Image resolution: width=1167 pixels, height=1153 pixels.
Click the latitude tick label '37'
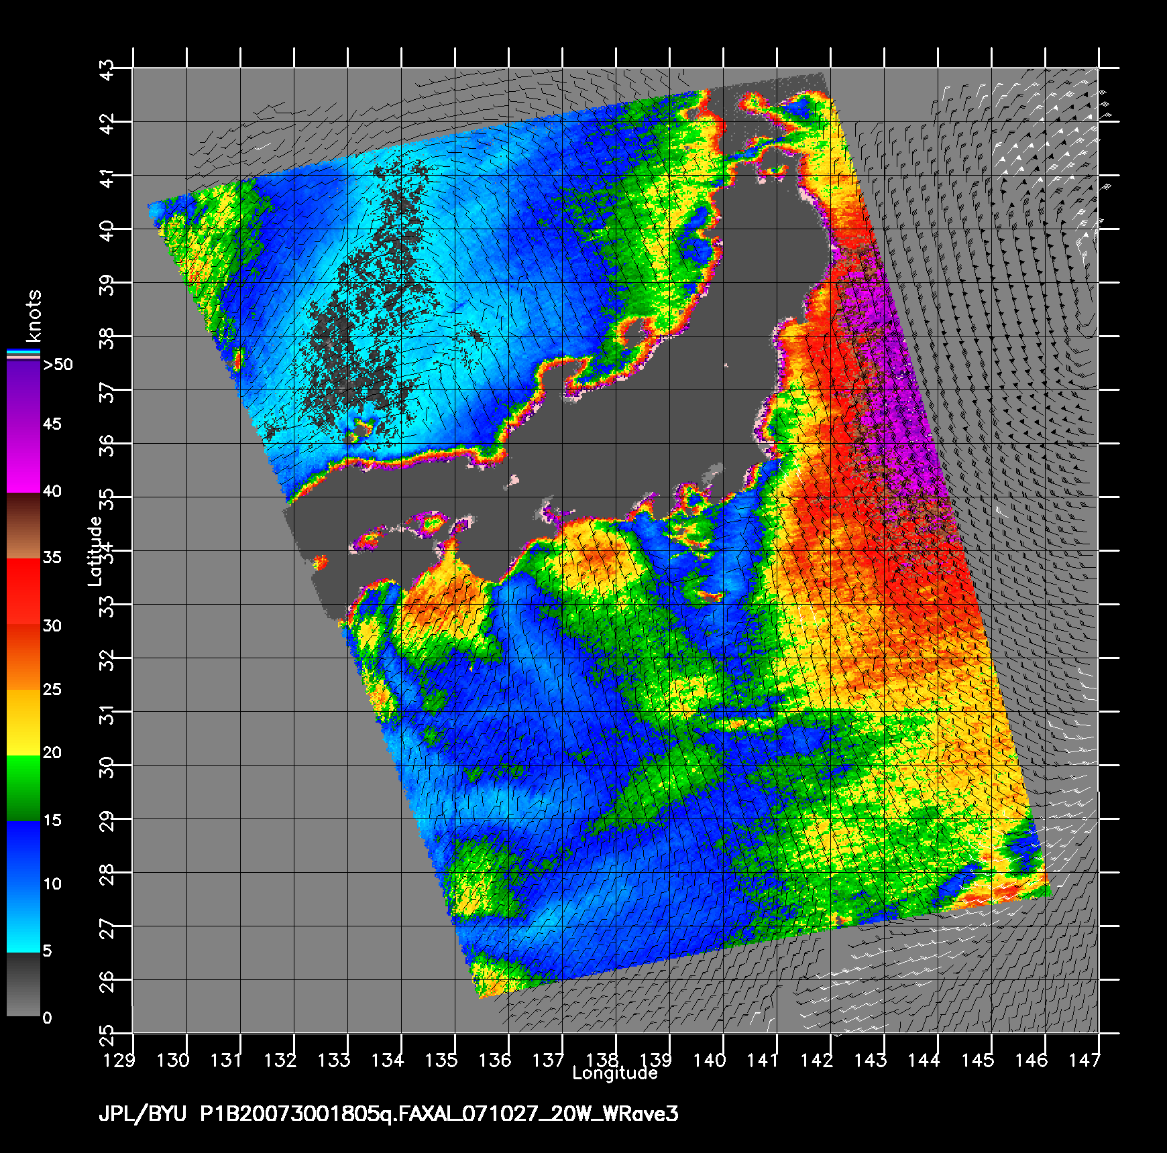pos(107,391)
